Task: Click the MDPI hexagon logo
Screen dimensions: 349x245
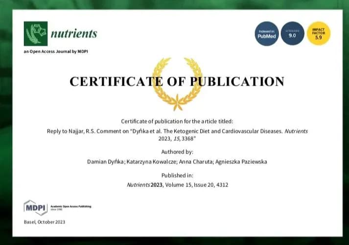Action: pos(35,207)
